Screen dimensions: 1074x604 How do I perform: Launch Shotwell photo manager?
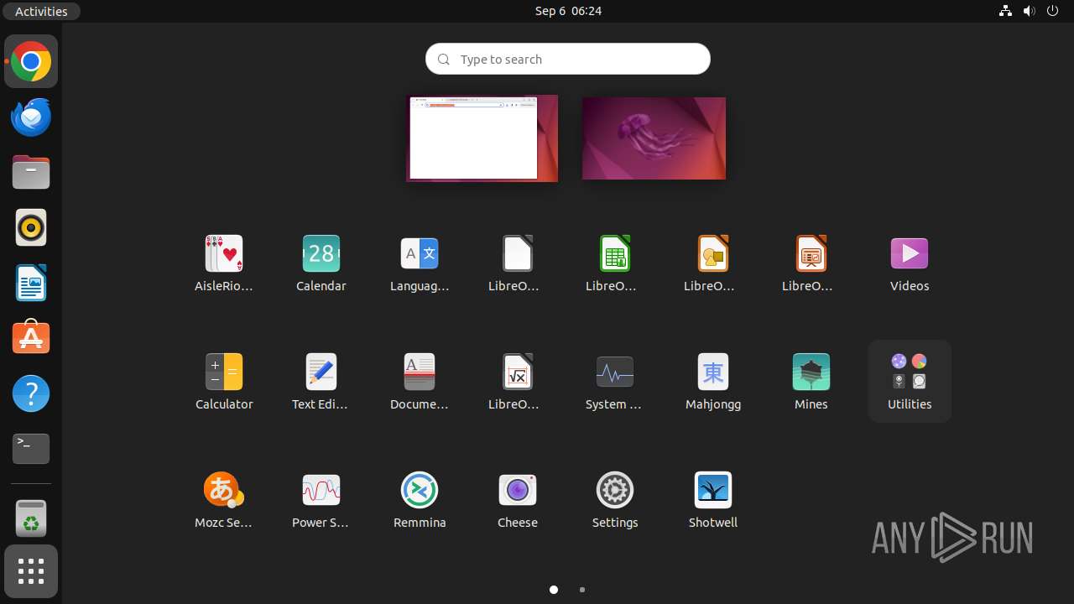click(x=713, y=500)
